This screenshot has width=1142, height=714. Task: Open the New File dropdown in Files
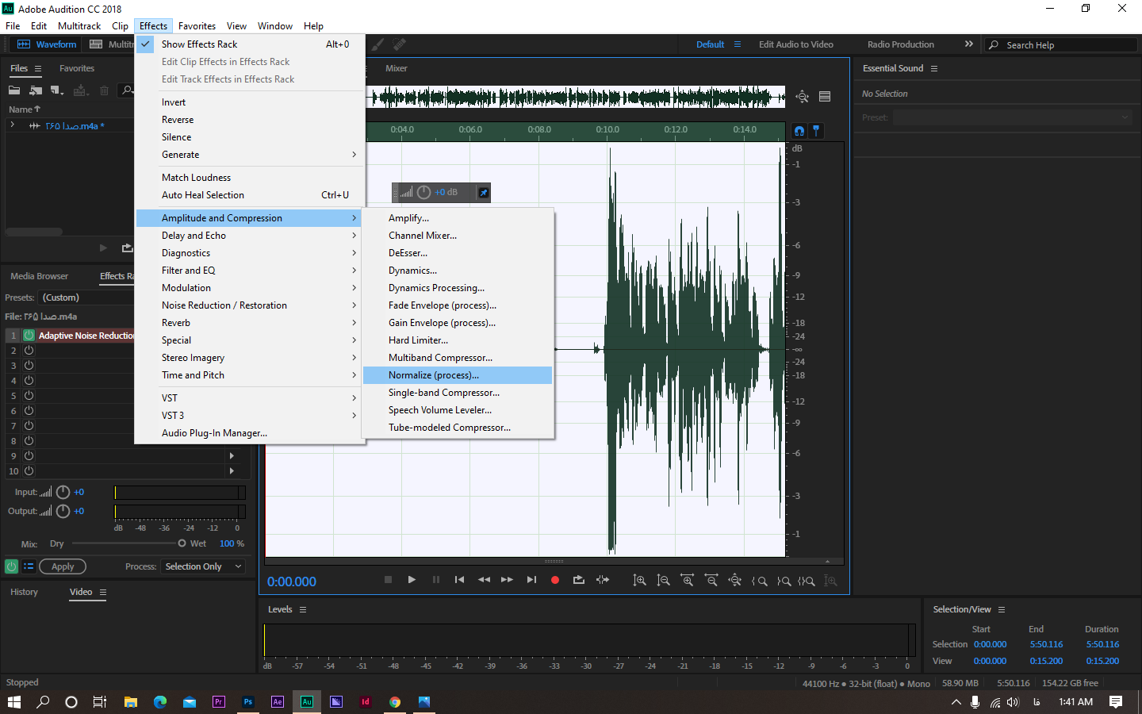click(x=57, y=90)
